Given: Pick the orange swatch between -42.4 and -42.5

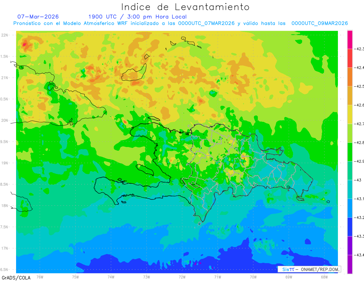Looking at the screenshot, I should pyautogui.click(x=350, y=77).
